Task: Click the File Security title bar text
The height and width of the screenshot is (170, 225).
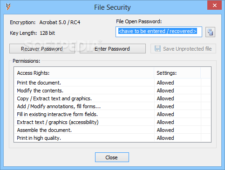Action: 112,7
